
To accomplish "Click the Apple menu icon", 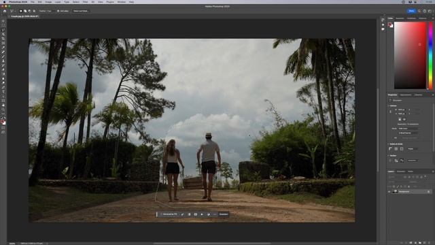I will pyautogui.click(x=4, y=2).
